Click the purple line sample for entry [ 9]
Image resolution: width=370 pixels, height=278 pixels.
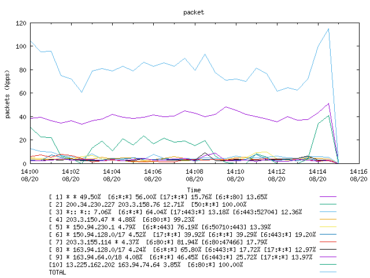coord(328,257)
